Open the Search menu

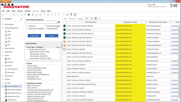click(x=20, y=11)
